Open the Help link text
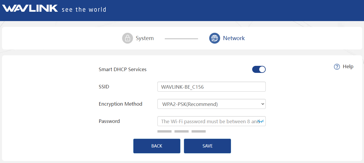 pos(348,67)
